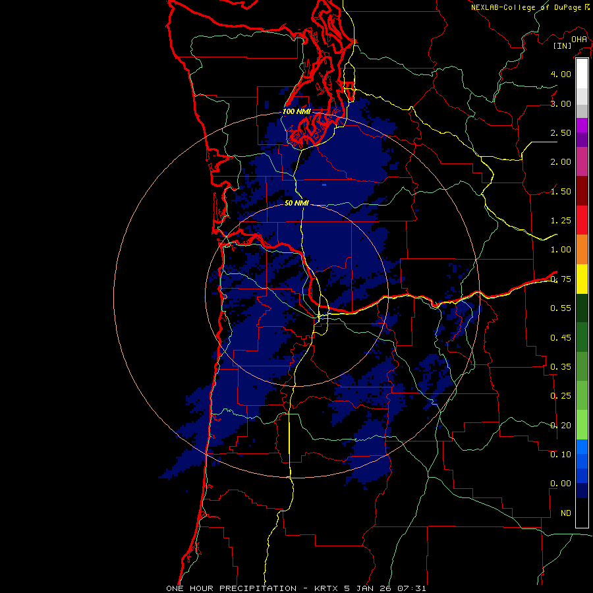The width and height of the screenshot is (593, 593).
Task: Click the 0.45 legend value
Action: pyautogui.click(x=561, y=338)
